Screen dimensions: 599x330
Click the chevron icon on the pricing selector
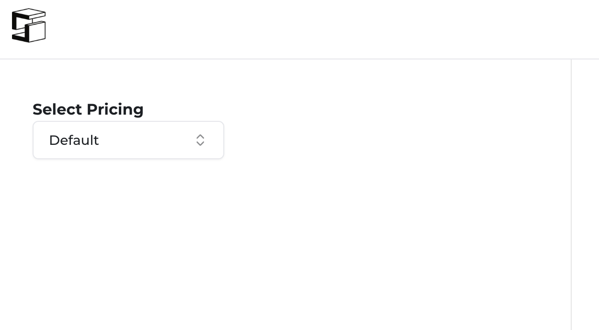[200, 140]
